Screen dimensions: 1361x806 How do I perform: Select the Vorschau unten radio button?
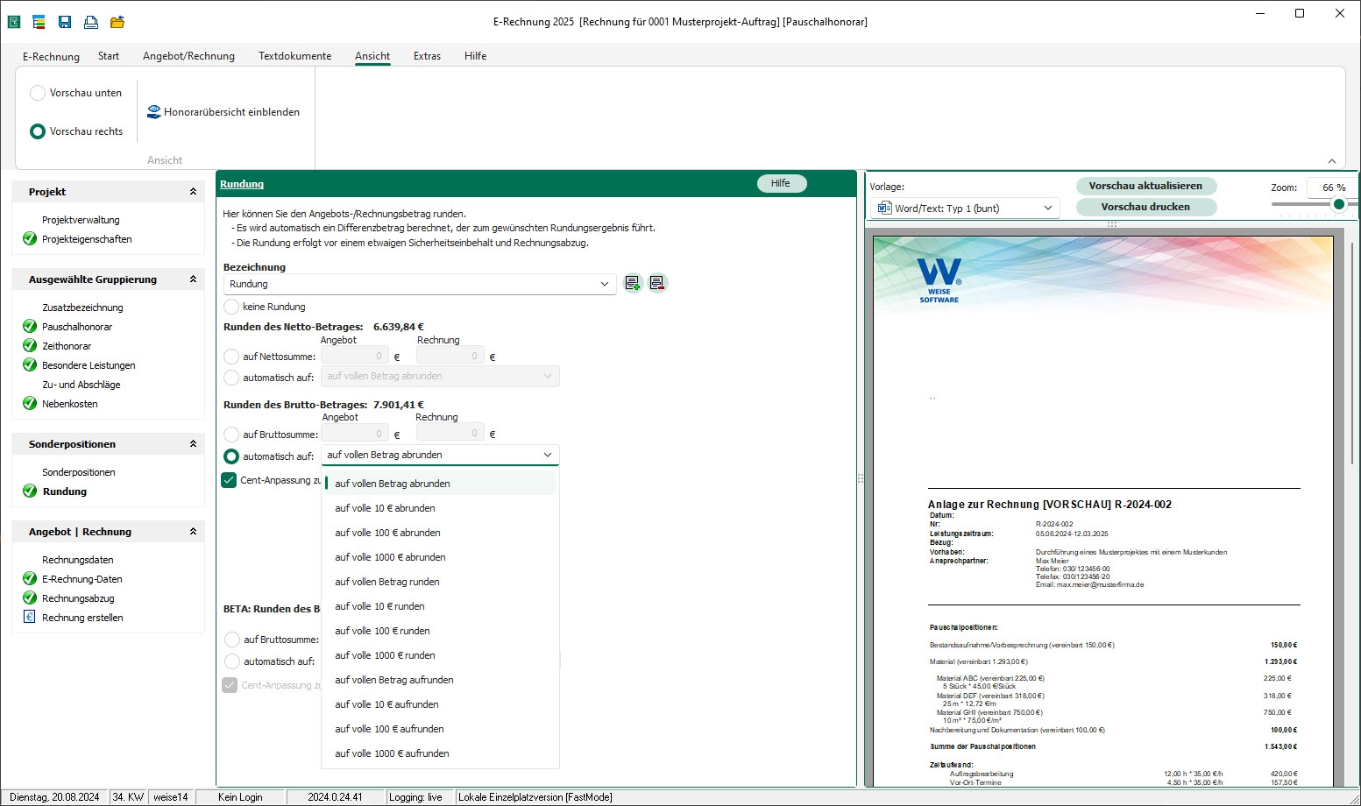click(38, 93)
